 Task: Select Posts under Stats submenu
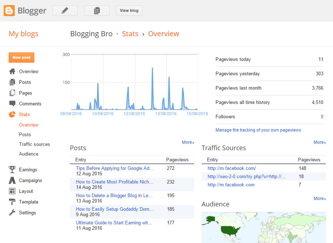25,134
